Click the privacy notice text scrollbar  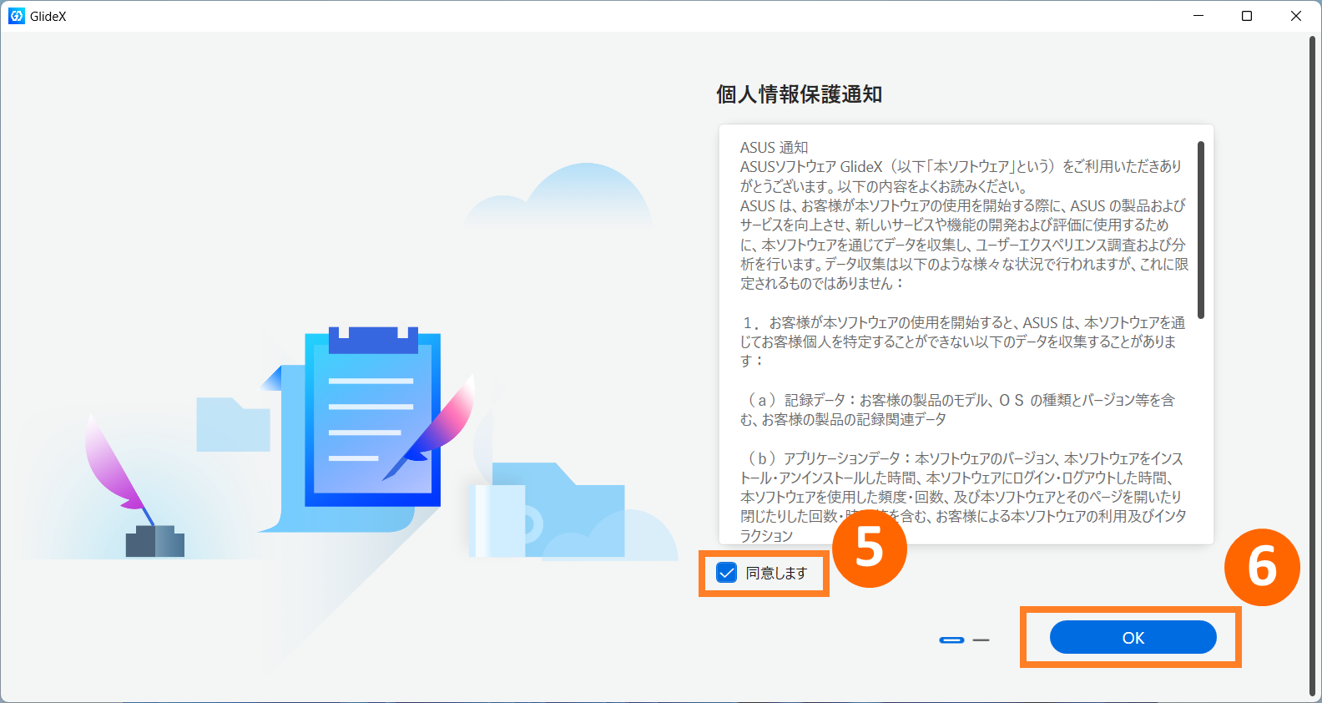[x=1201, y=230]
